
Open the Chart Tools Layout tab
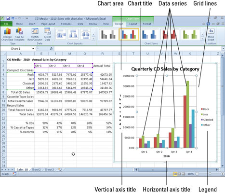pyautogui.click(x=133, y=24)
